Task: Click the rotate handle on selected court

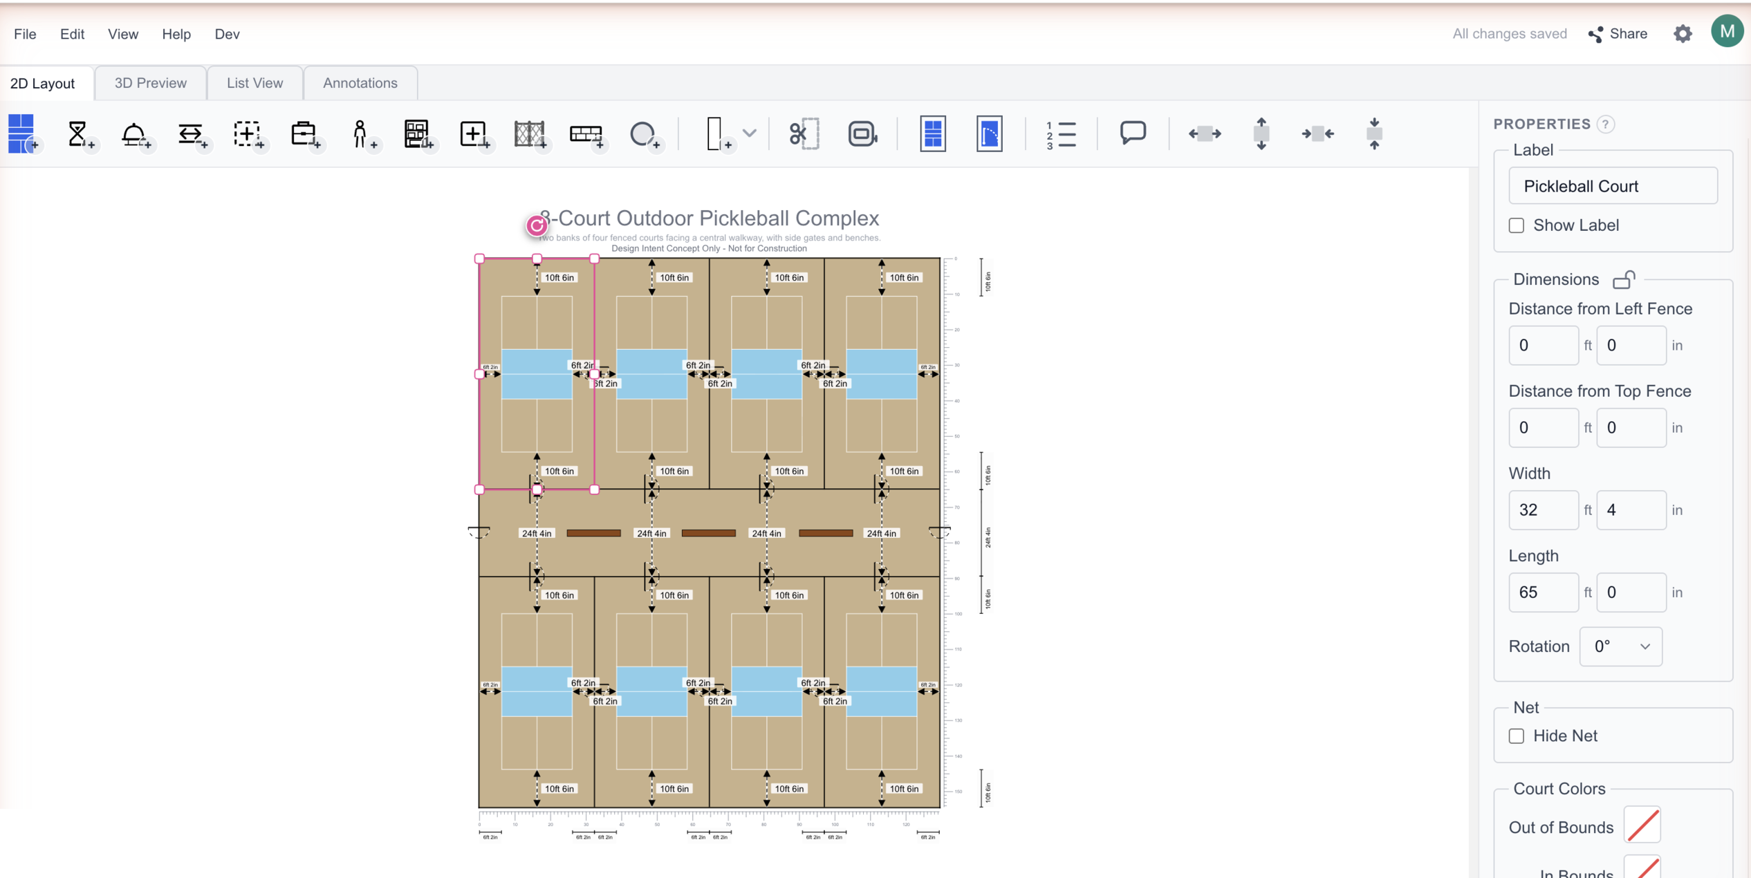Action: point(537,225)
